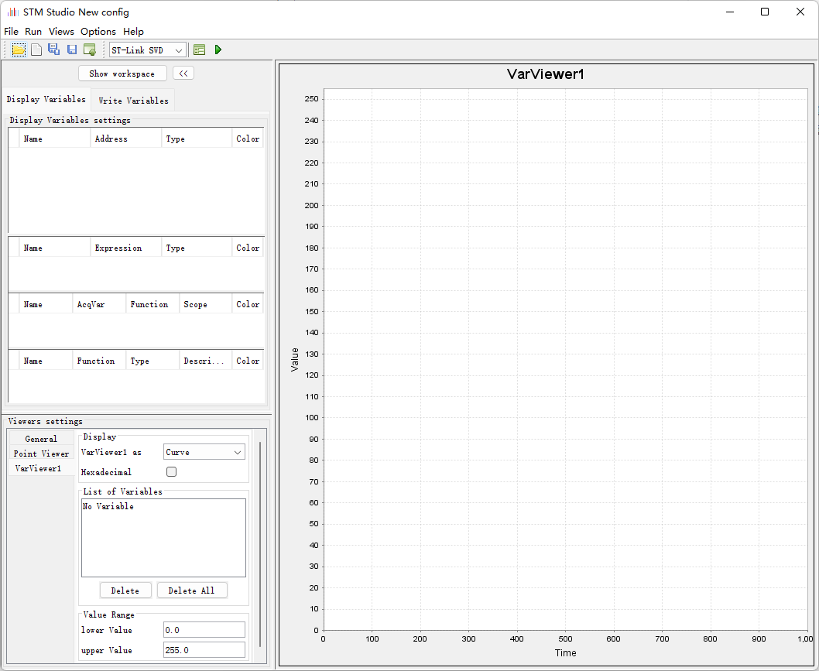The image size is (819, 671).
Task: Click the AcqVar column header
Action: (x=99, y=304)
